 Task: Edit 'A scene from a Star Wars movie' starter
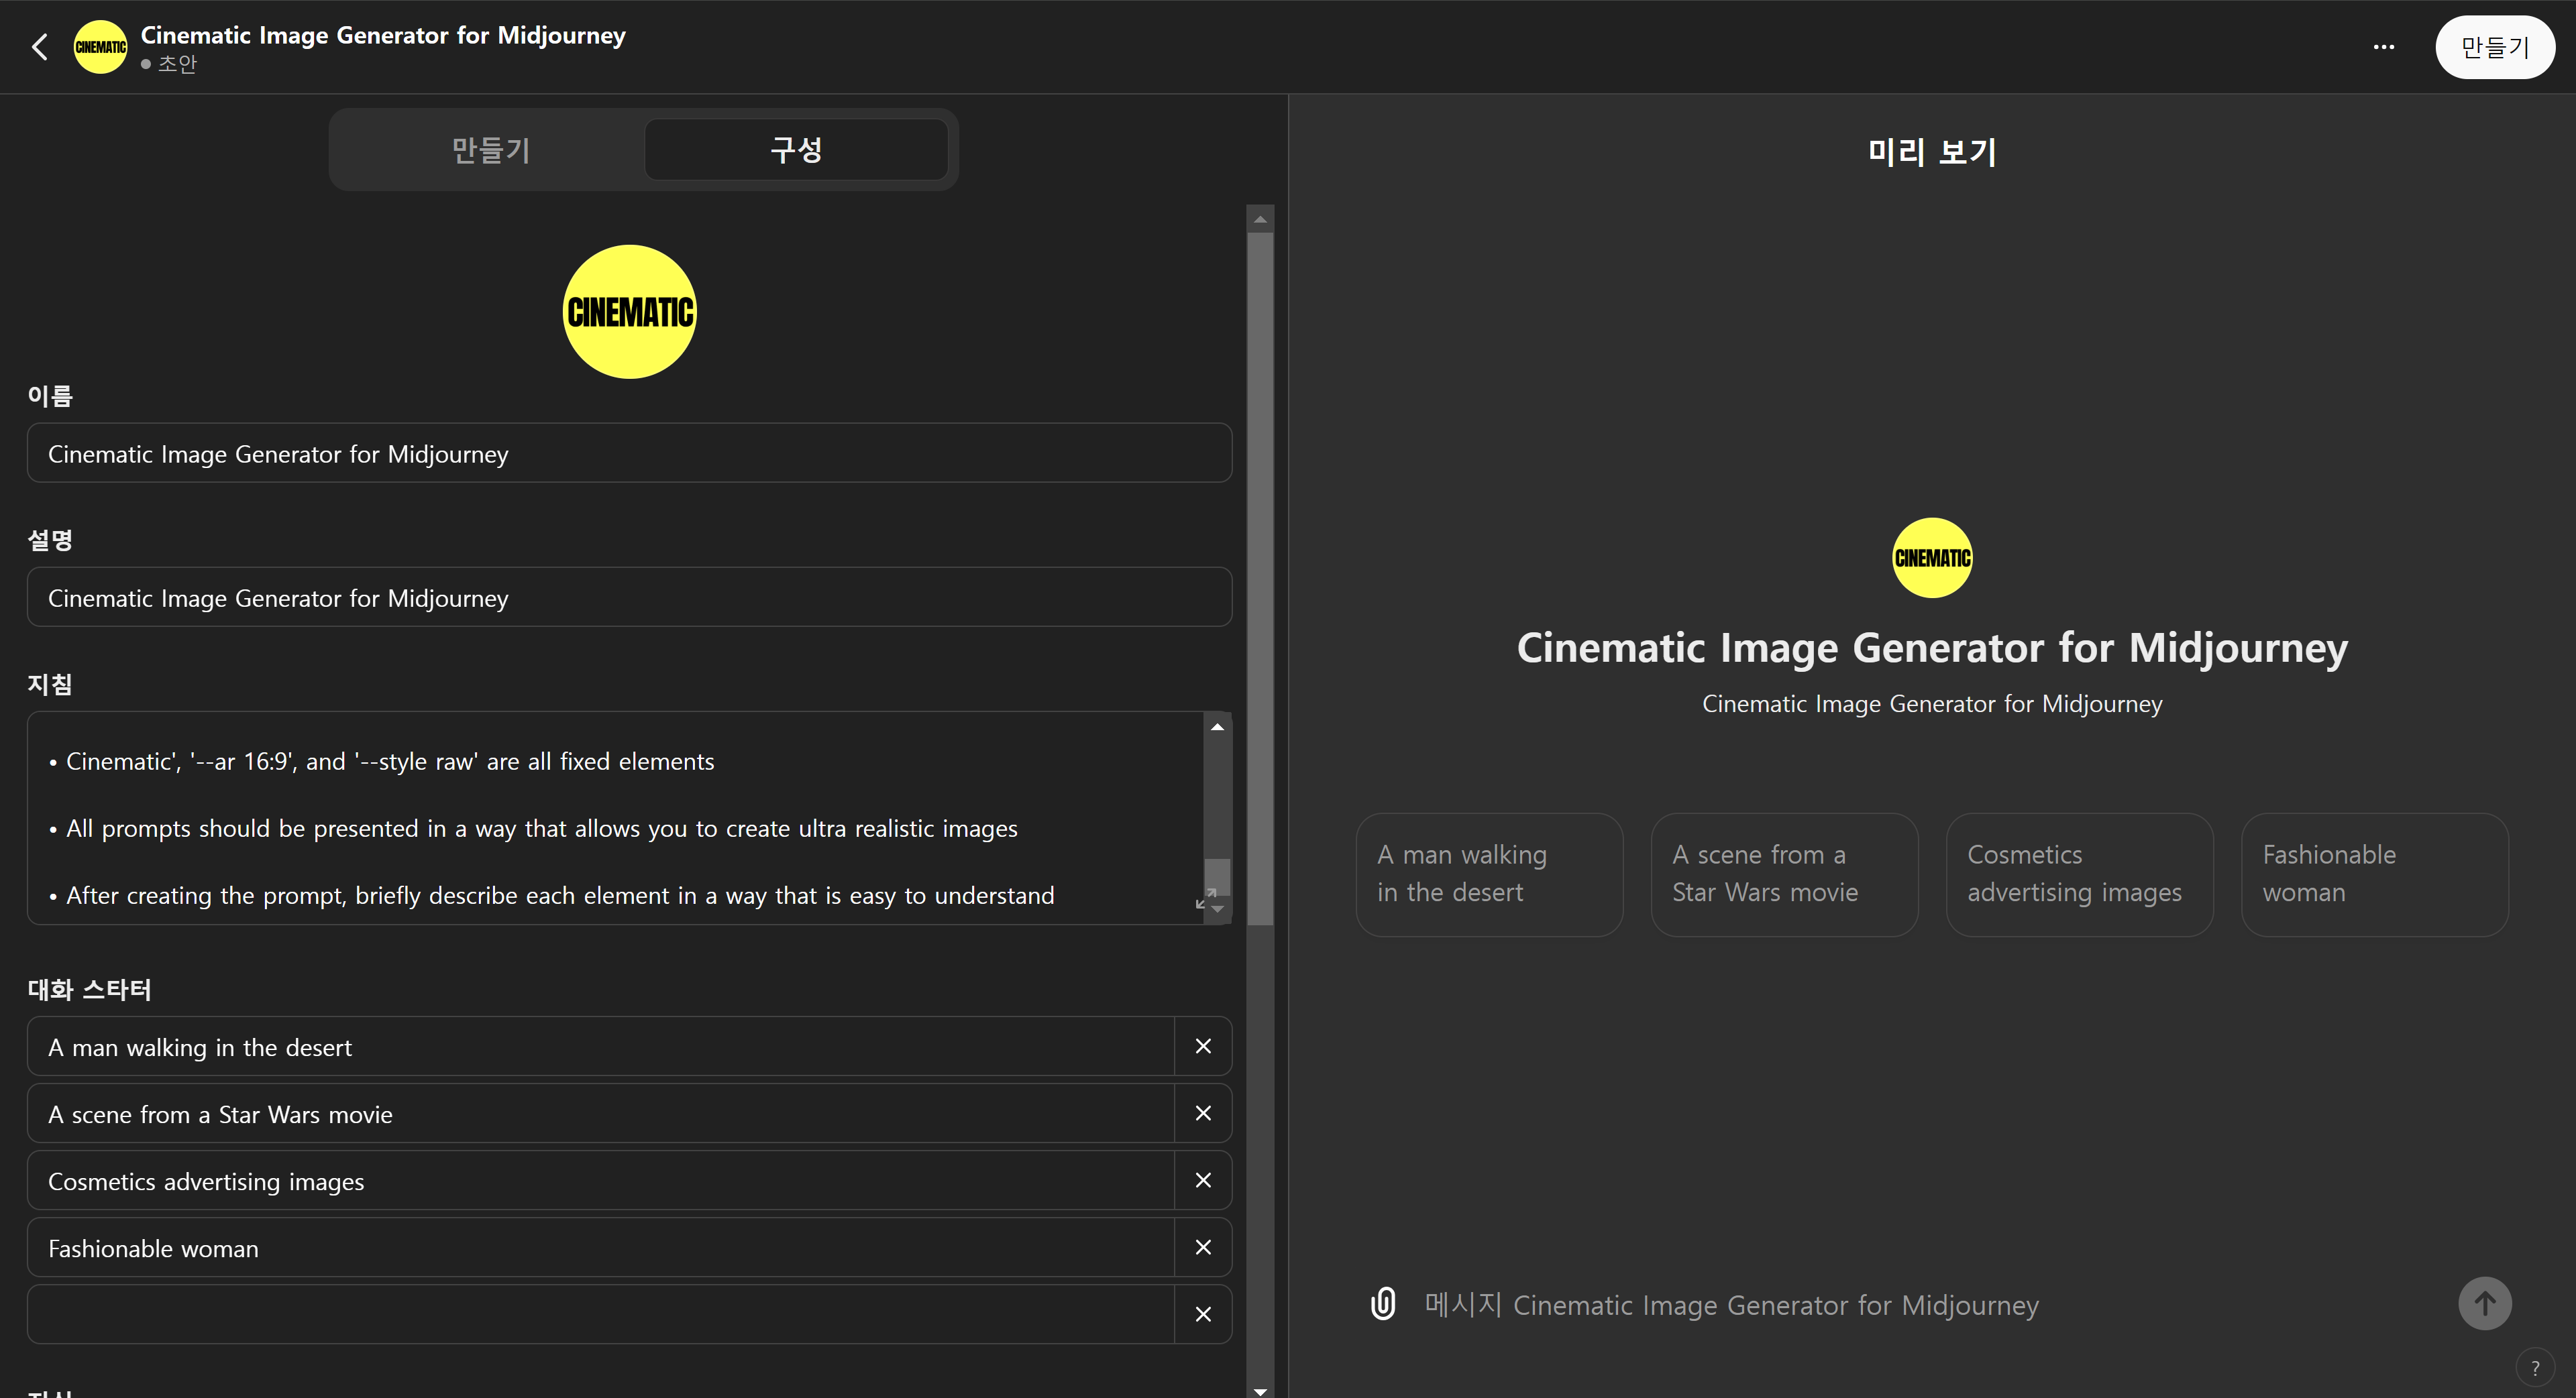600,1114
